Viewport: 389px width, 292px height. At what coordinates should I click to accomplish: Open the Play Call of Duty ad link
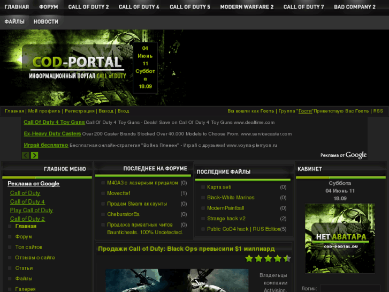click(31, 210)
